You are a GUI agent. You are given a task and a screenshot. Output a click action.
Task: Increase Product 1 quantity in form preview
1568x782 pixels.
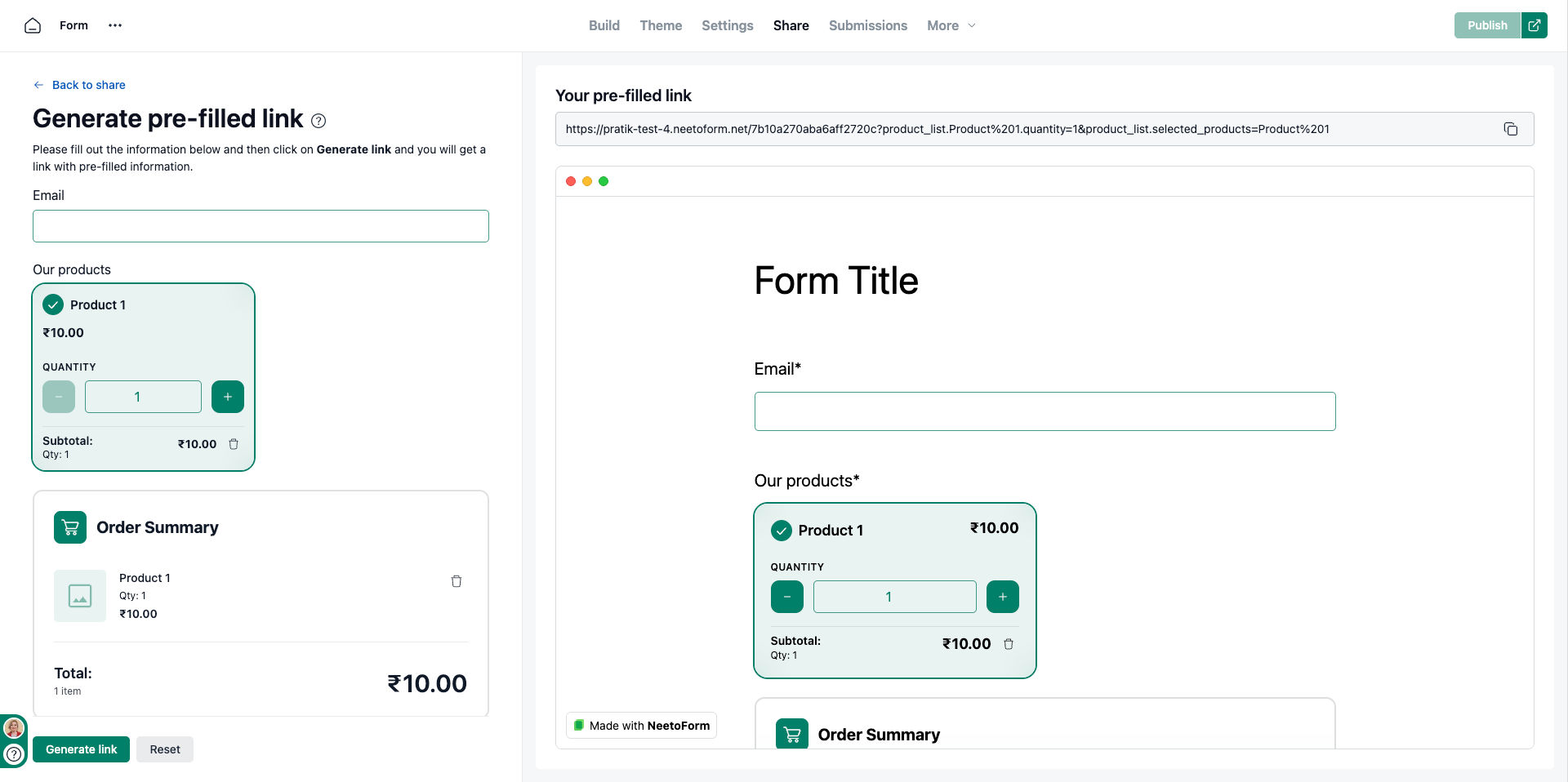coord(1003,597)
